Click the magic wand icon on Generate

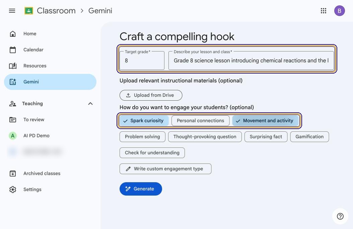(x=128, y=189)
